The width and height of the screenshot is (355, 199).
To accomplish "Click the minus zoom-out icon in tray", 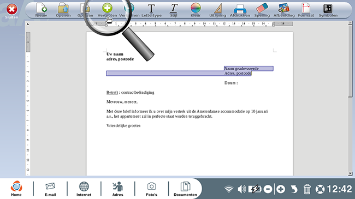I will coord(268,189).
